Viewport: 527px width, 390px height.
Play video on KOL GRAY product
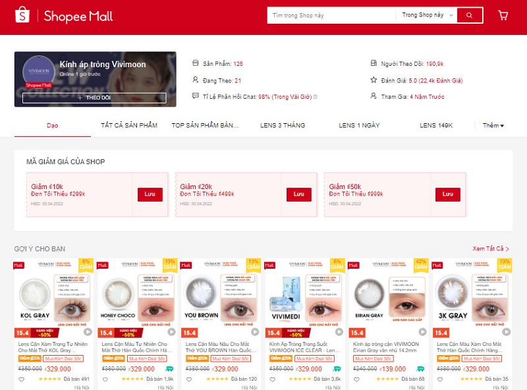(88, 332)
